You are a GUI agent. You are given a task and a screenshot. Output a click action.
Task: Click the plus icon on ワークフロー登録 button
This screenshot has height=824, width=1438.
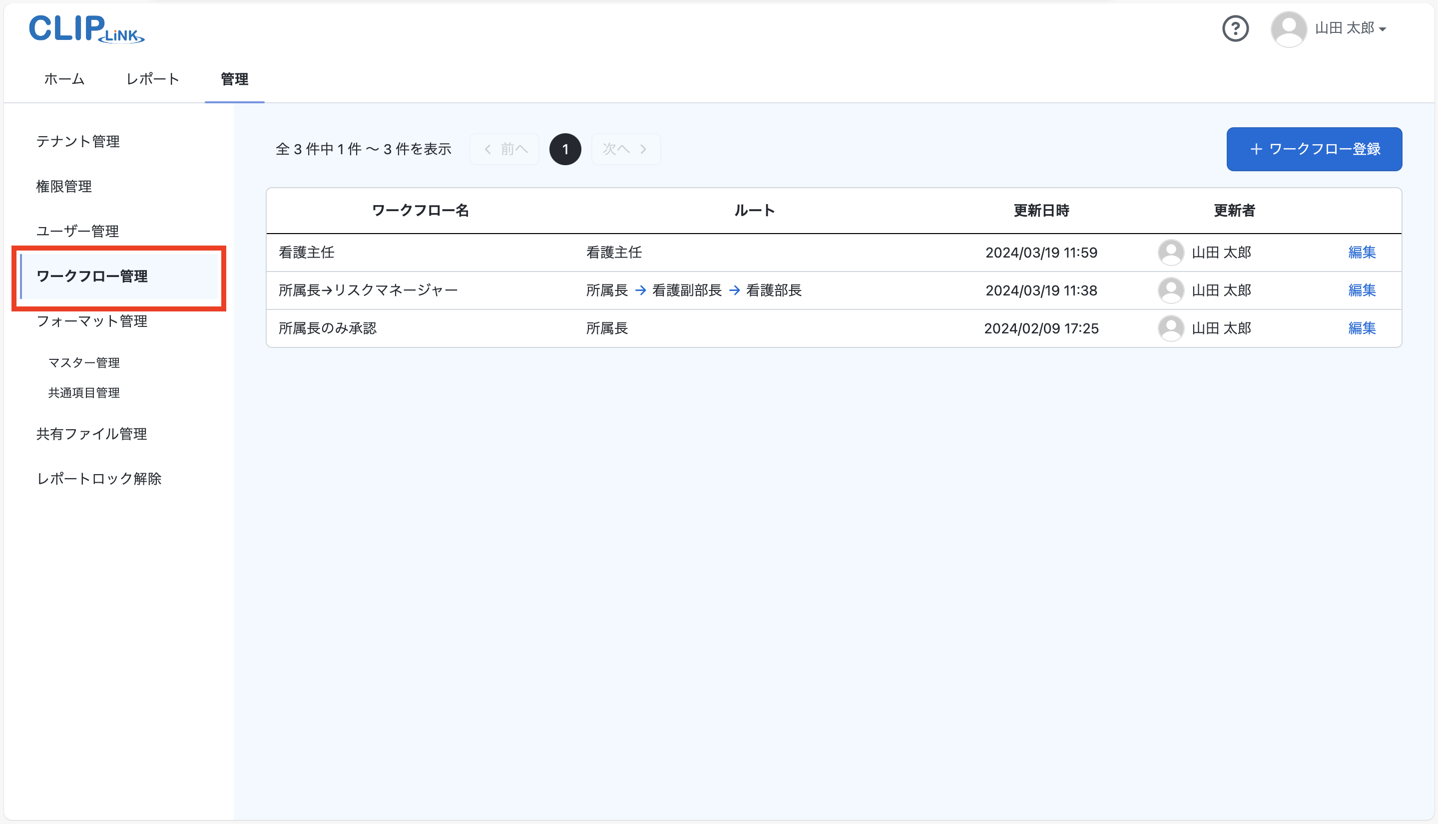tap(1257, 149)
